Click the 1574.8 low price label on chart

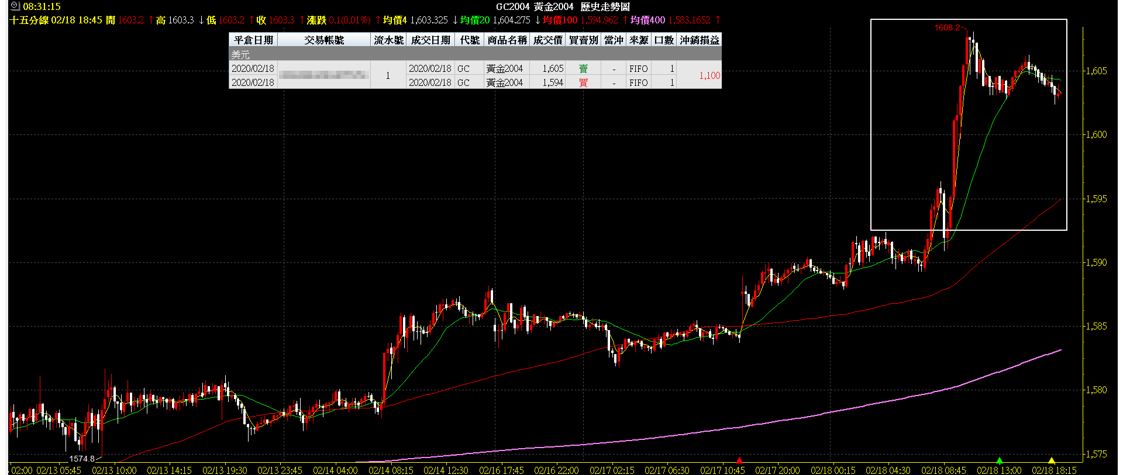pyautogui.click(x=82, y=459)
